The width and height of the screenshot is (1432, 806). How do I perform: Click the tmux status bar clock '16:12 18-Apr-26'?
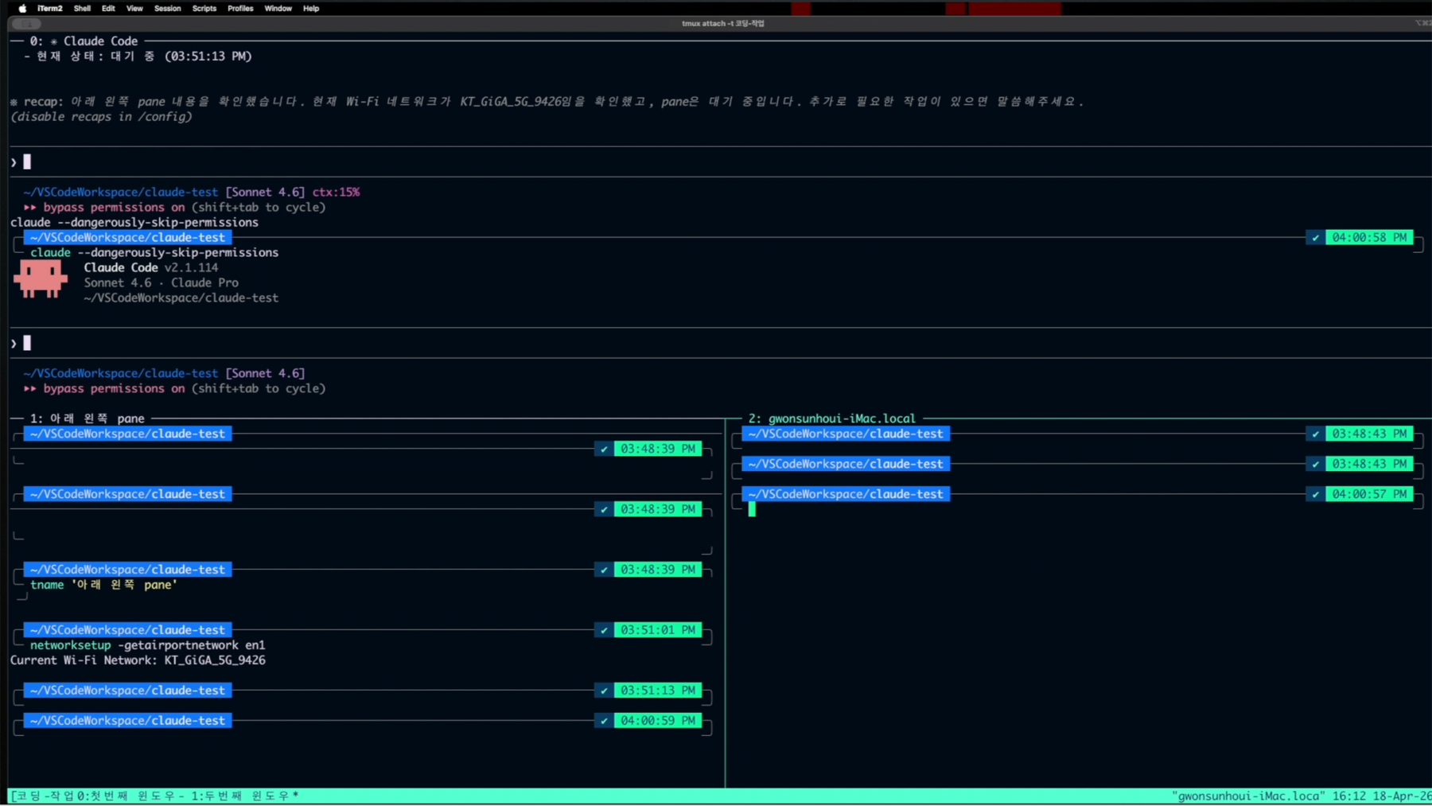tap(1382, 796)
